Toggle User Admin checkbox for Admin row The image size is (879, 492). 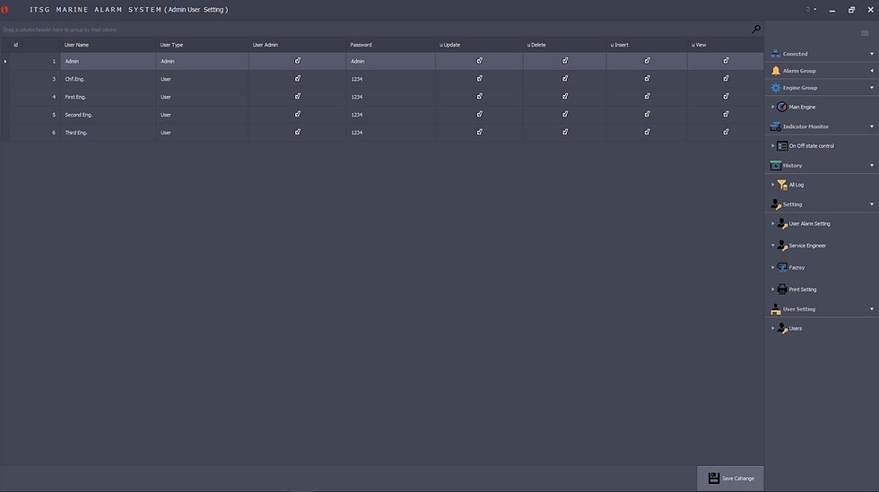298,61
